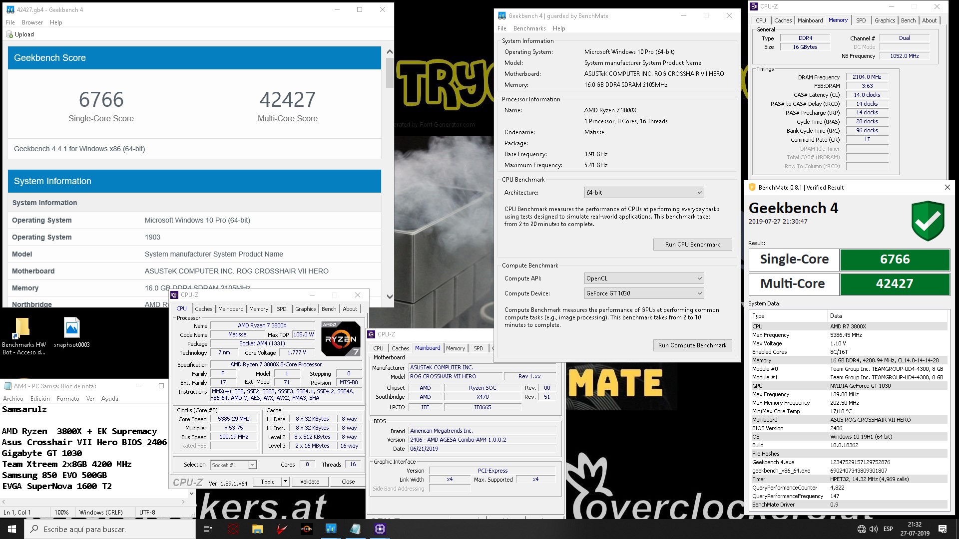Click the Single-Core 6766 result in BenchMate
Image resolution: width=959 pixels, height=539 pixels.
pos(895,260)
